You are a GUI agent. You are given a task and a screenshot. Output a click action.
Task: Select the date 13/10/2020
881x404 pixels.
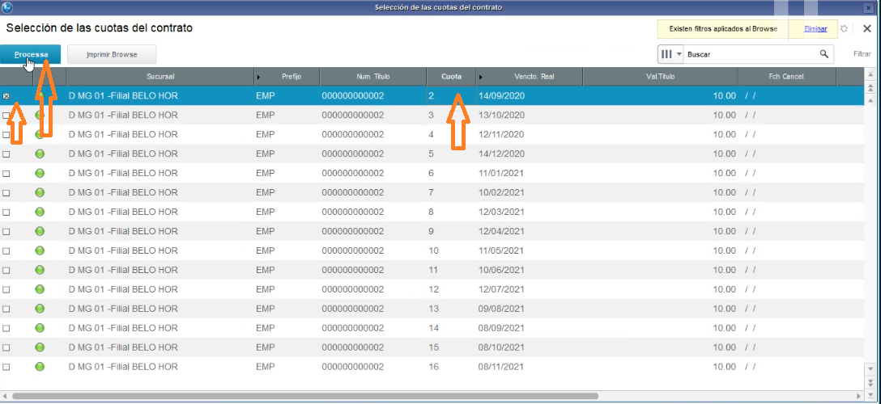click(x=501, y=116)
